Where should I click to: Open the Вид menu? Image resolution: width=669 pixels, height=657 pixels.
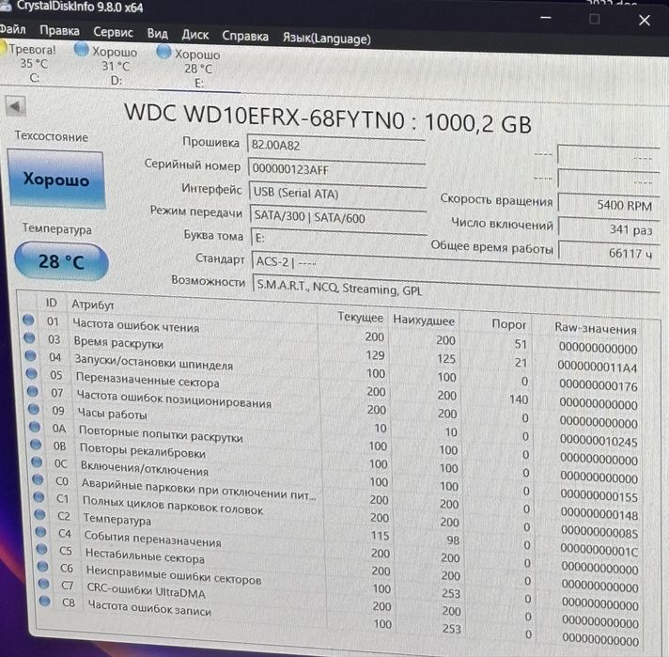coord(158,34)
